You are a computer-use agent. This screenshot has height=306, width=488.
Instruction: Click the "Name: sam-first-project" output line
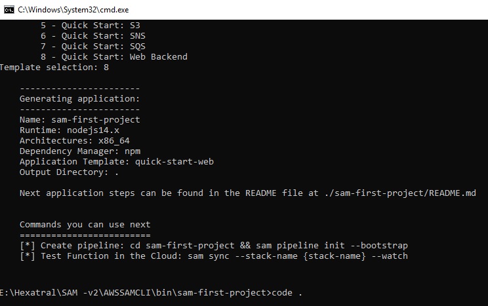pyautogui.click(x=80, y=120)
